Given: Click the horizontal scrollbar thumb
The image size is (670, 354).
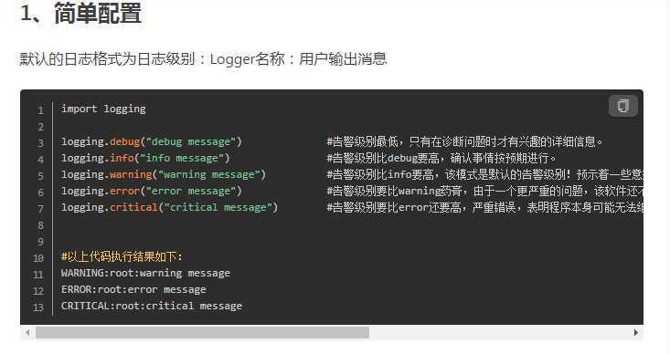Looking at the screenshot, I should click(x=202, y=333).
